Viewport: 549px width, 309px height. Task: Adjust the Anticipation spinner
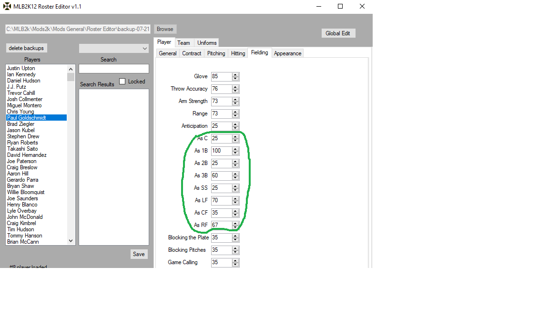pyautogui.click(x=235, y=126)
